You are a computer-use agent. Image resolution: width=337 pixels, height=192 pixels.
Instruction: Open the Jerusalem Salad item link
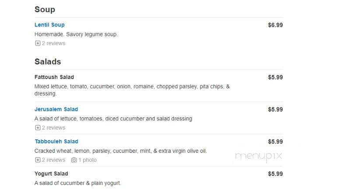point(56,109)
